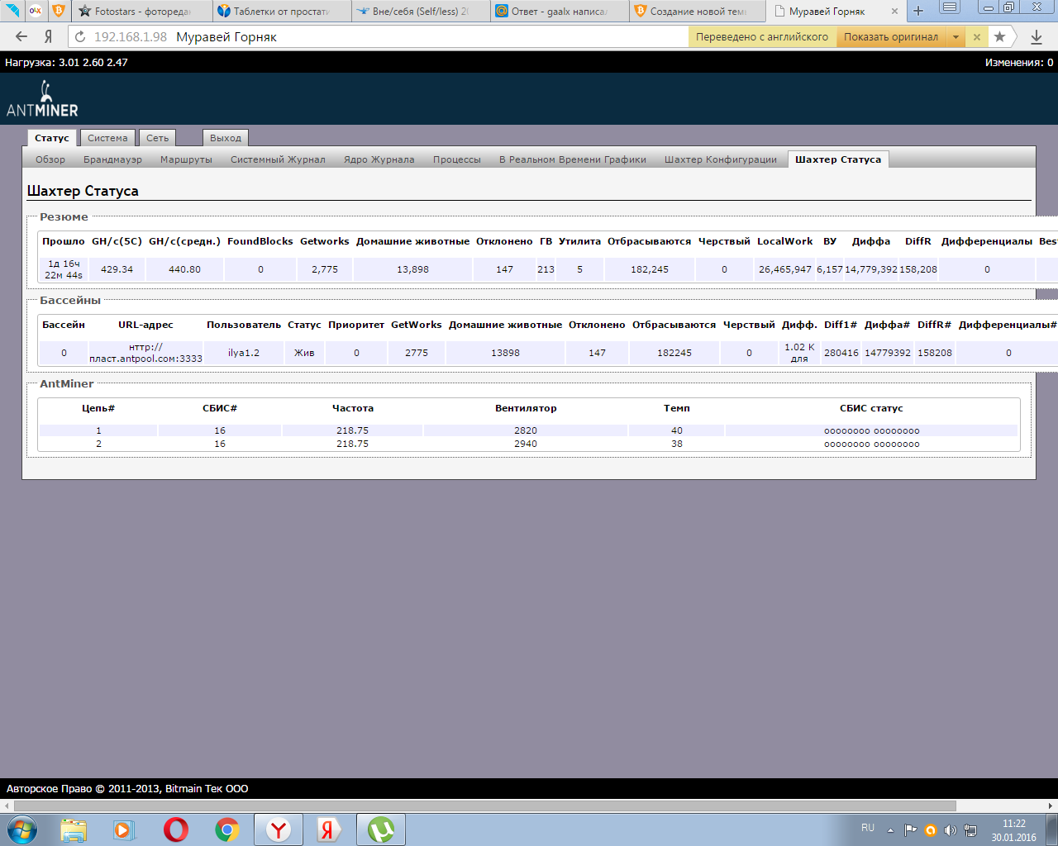
Task: Click the Windows Start button
Action: (22, 829)
